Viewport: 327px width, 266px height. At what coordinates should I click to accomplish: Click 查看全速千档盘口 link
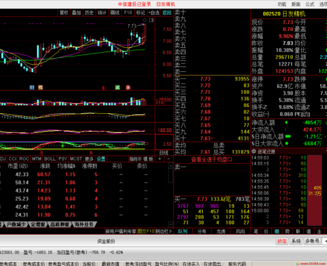click(212, 159)
